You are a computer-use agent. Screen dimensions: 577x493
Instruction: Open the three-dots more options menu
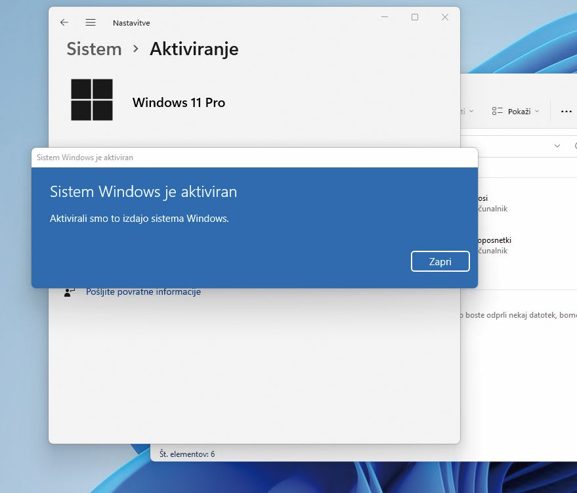pyautogui.click(x=566, y=112)
